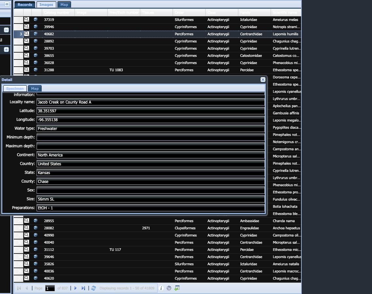Open the top-level Map tab

pos(64,5)
